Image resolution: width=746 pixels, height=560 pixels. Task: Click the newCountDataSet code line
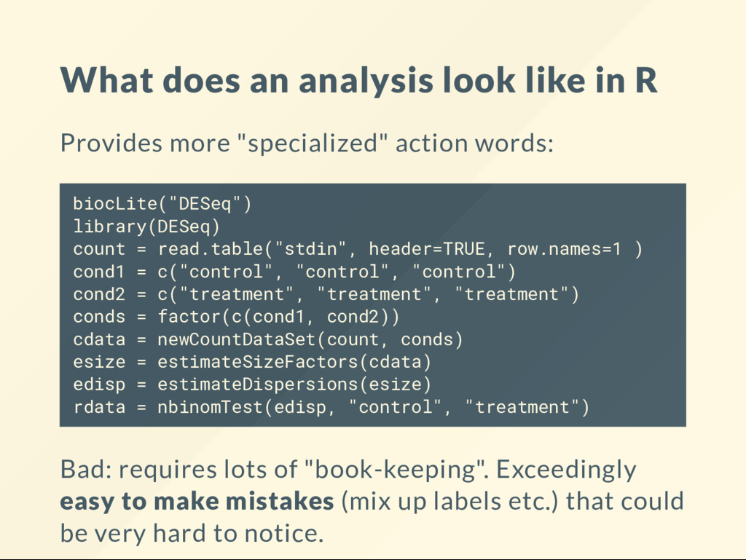tap(268, 339)
